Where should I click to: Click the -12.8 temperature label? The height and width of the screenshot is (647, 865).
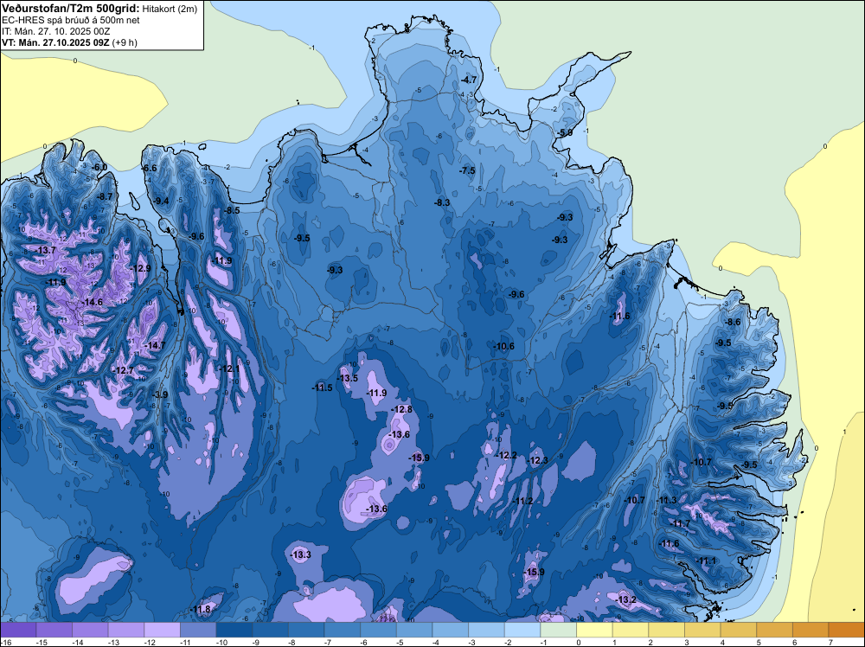401,409
